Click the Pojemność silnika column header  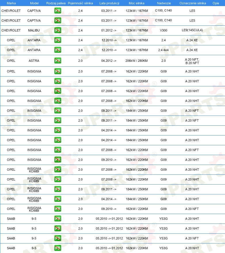[x=80, y=3]
